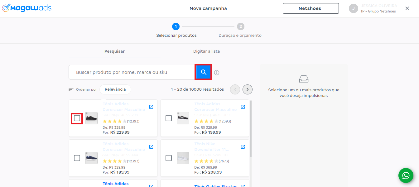This screenshot has height=187, width=419.
Task: Open title link of R$ 189,99 Adidas shoe
Action: pos(124,146)
